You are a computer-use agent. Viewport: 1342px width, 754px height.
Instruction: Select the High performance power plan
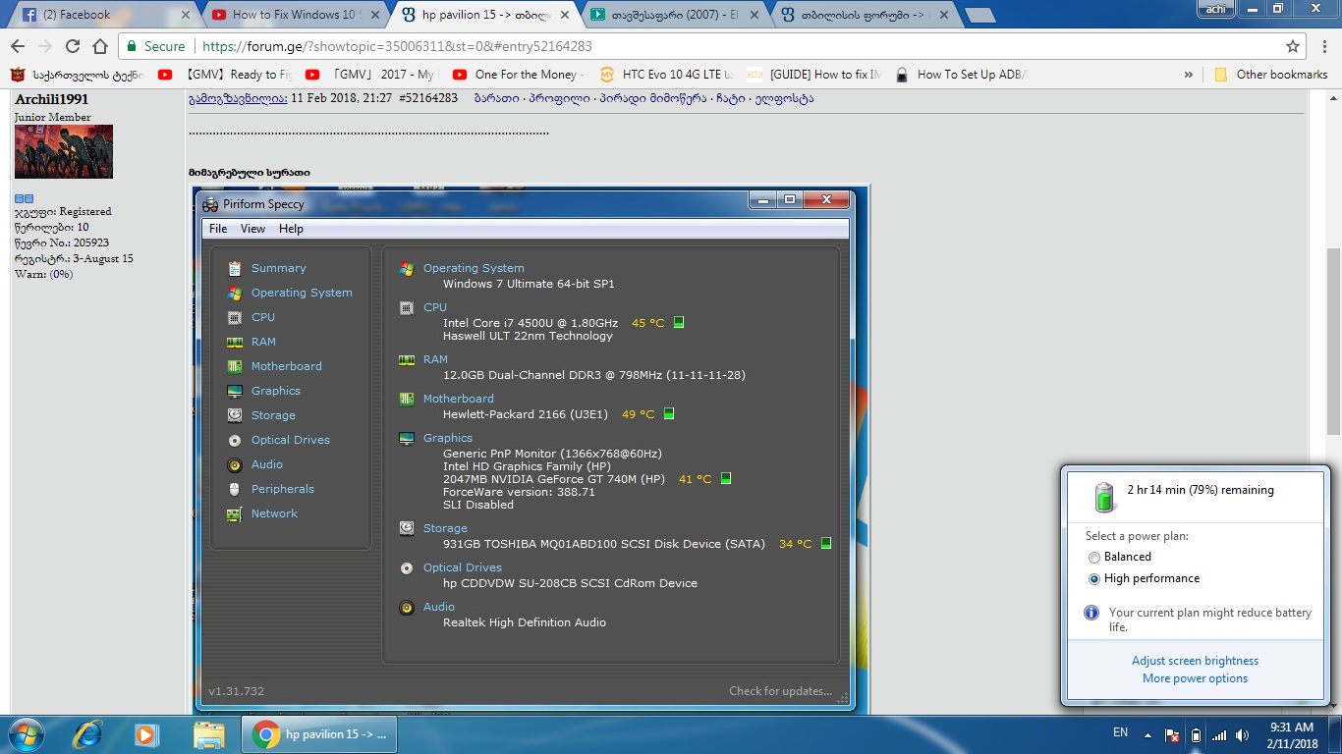pyautogui.click(x=1094, y=579)
